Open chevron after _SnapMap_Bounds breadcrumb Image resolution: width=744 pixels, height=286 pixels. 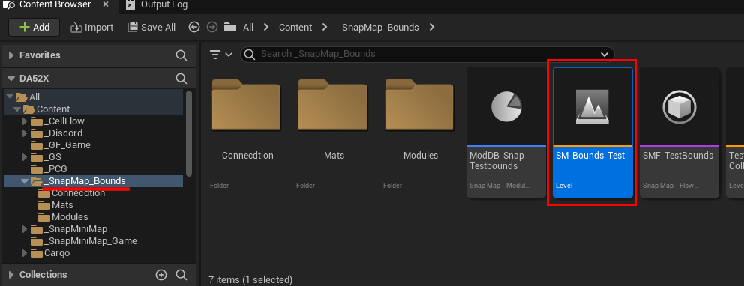(x=432, y=28)
